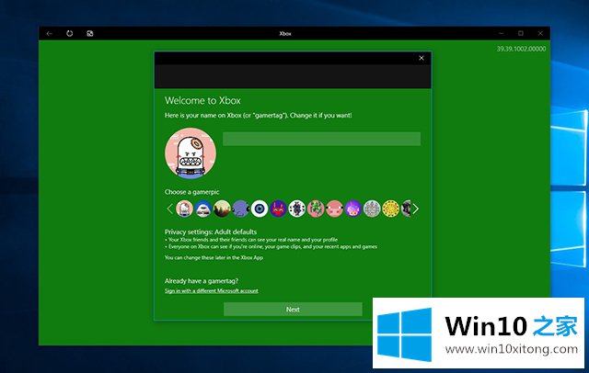This screenshot has width=589, height=373.
Task: Click the Next button
Action: tap(293, 310)
